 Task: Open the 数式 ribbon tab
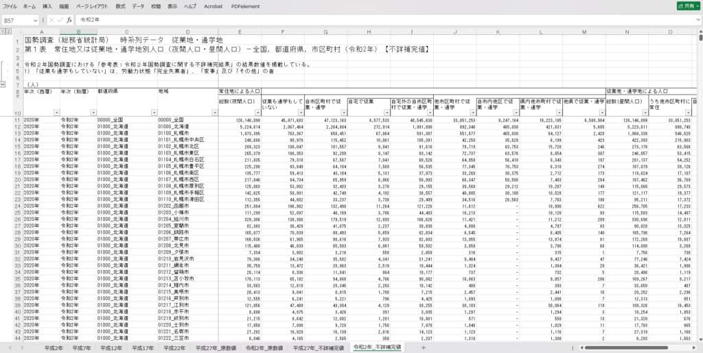click(120, 7)
